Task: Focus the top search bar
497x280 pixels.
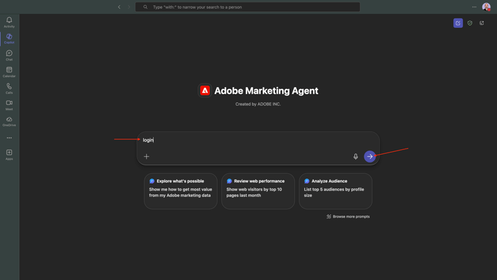Action: 248,7
